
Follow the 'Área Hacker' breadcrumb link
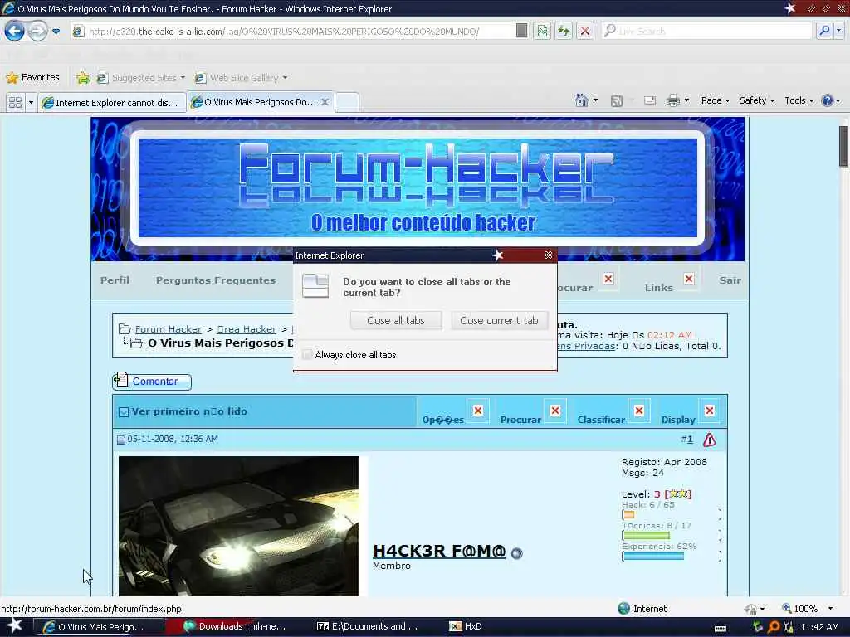247,329
